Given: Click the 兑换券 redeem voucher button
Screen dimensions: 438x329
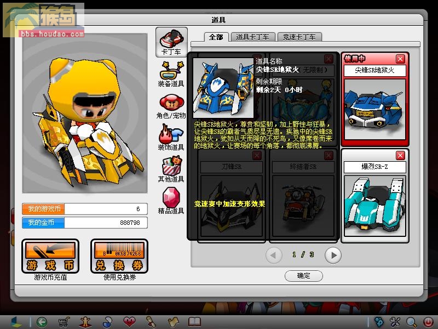Looking at the screenshot, I should [x=119, y=256].
